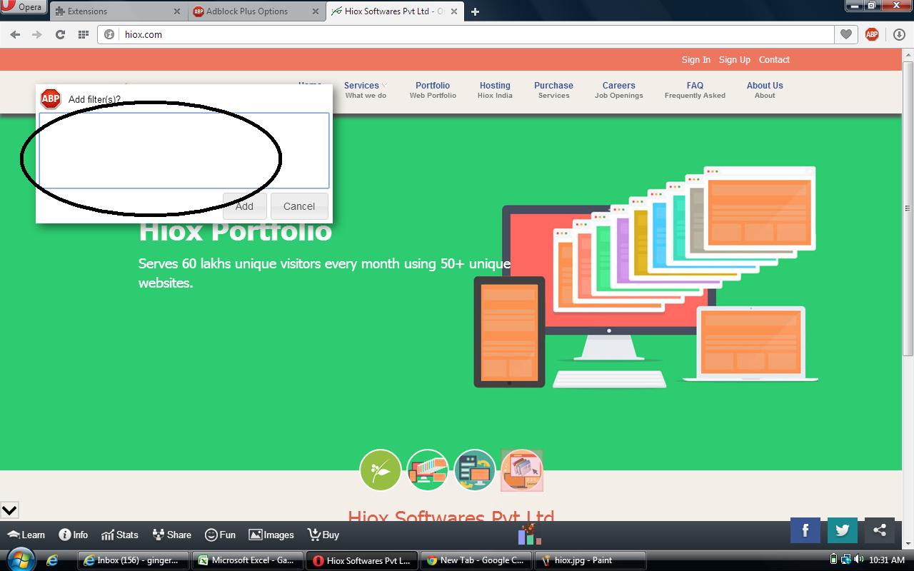The image size is (914, 571).
Task: Click the Facebook share button
Action: point(805,530)
